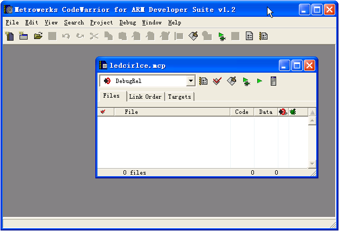
Task: Open target settings icon in project window
Action: (x=204, y=81)
